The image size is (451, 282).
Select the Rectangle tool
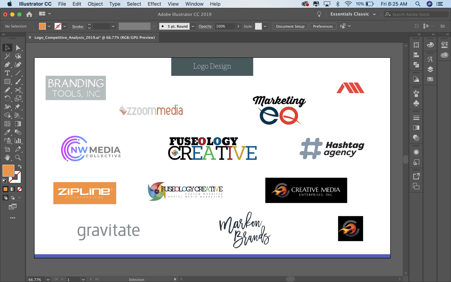tap(7, 82)
